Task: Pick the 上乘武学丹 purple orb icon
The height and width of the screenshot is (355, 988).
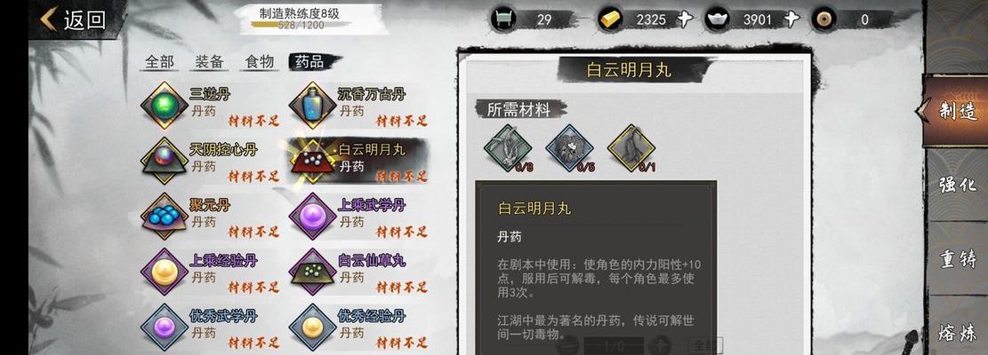Action: (312, 216)
